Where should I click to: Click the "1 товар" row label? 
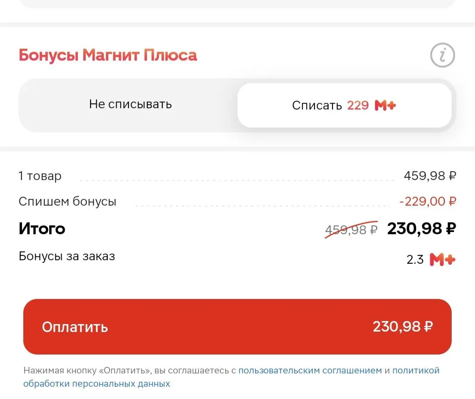(40, 176)
